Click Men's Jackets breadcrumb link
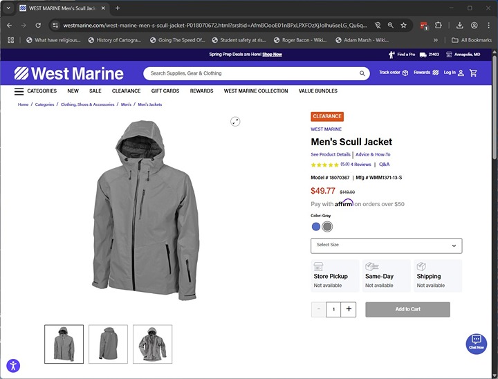This screenshot has width=498, height=379. (x=150, y=104)
